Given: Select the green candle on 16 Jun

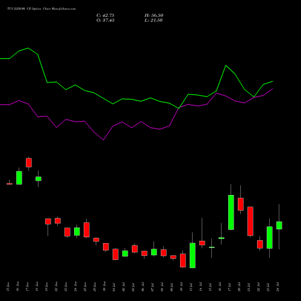Looking at the screenshot, I should coord(19,178).
